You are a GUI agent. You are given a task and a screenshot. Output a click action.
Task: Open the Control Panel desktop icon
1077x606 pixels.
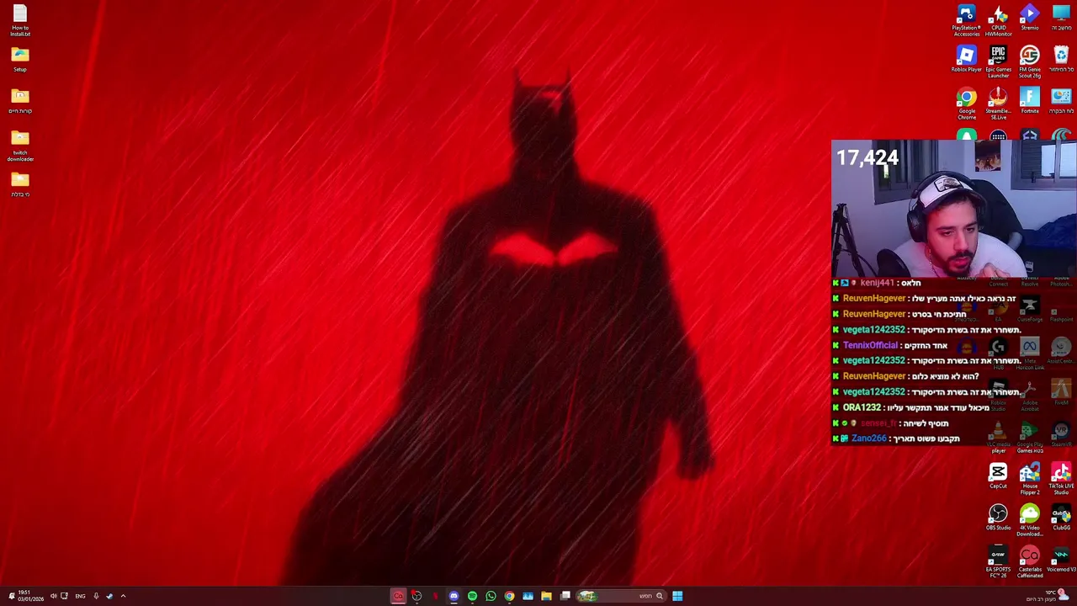[1061, 100]
